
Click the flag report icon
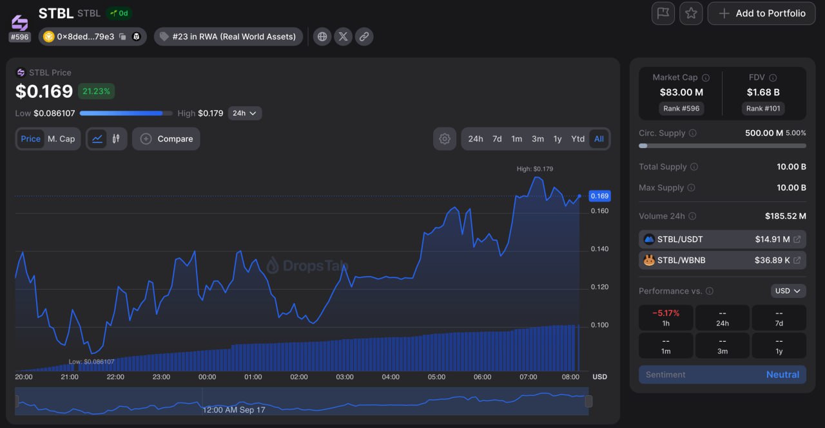(x=663, y=13)
